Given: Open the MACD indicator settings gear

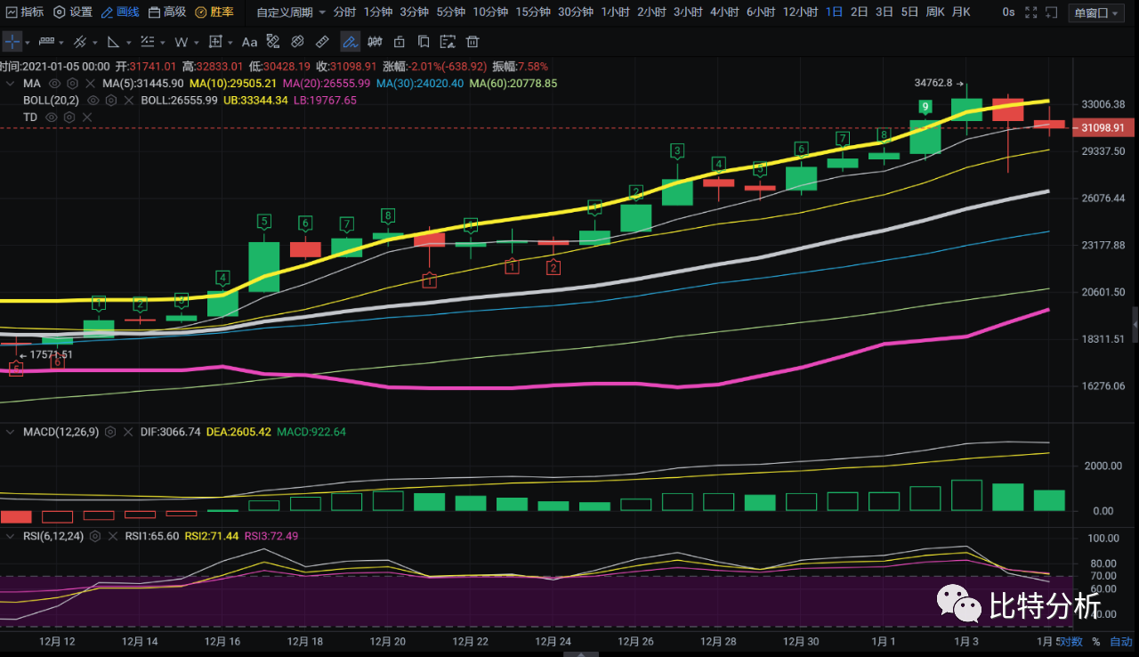Looking at the screenshot, I should click(110, 432).
